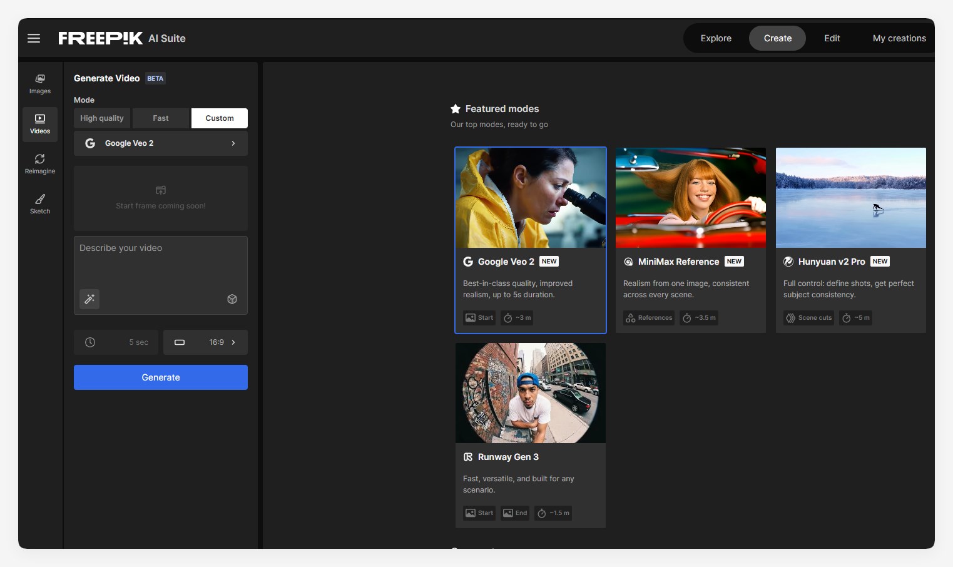Open the 16:9 aspect ratio selector
Viewport: 953px width, 567px height.
pyautogui.click(x=205, y=342)
